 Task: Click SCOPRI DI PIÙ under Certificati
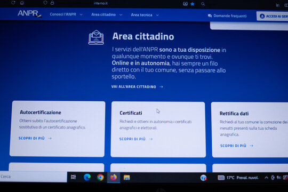coord(136,139)
